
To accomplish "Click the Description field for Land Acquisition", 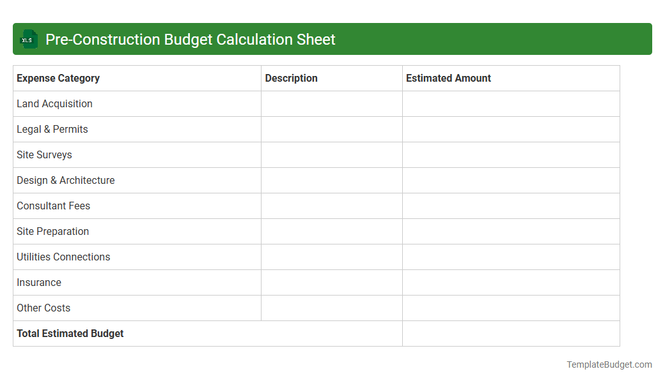I will click(331, 103).
